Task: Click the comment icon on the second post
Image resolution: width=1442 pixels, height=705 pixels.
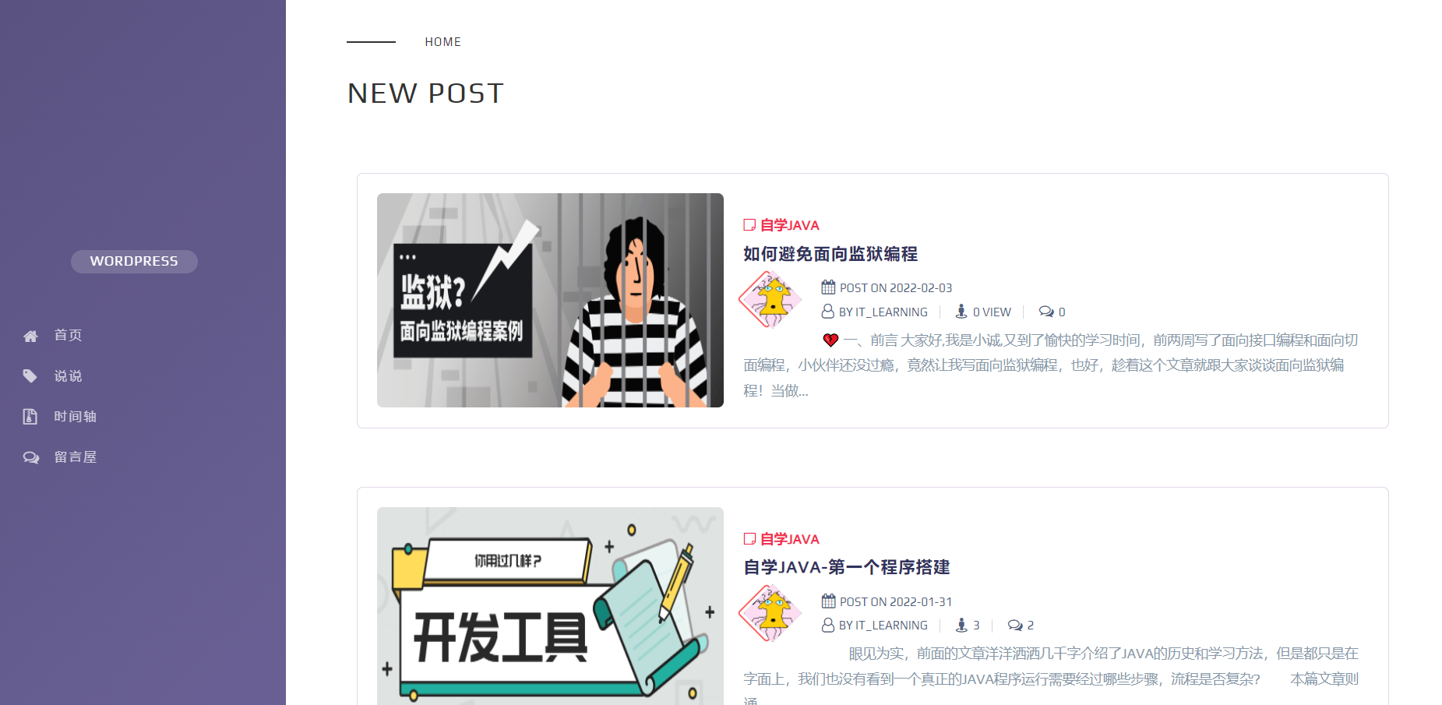Action: click(1015, 625)
